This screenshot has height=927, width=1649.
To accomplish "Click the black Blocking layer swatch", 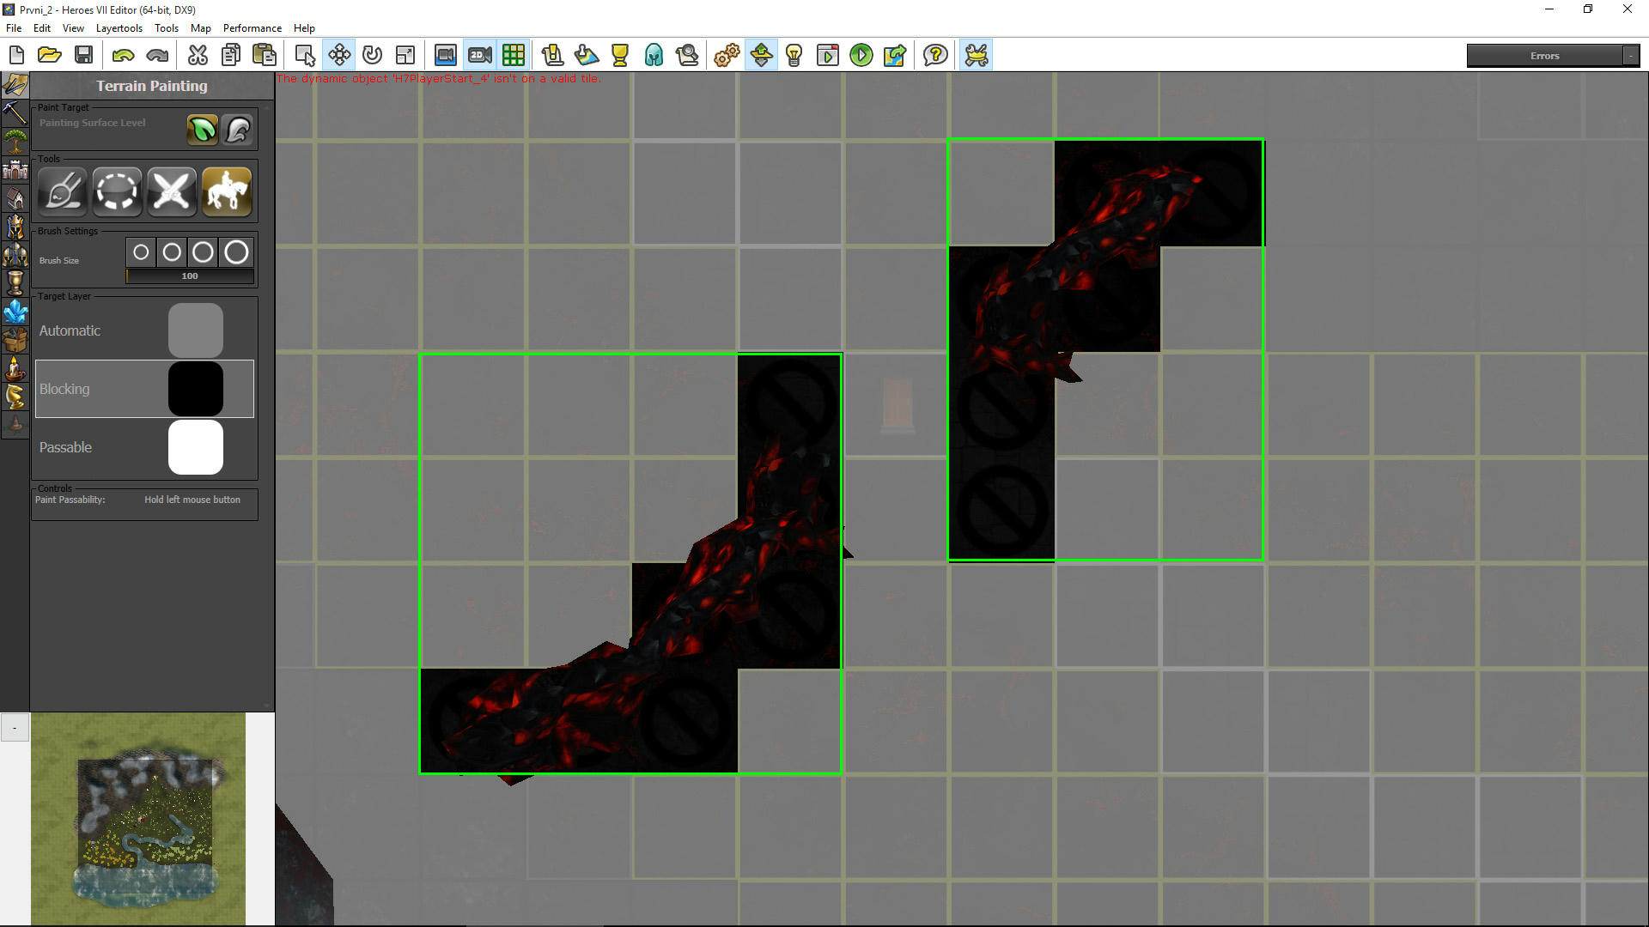I will pyautogui.click(x=196, y=389).
